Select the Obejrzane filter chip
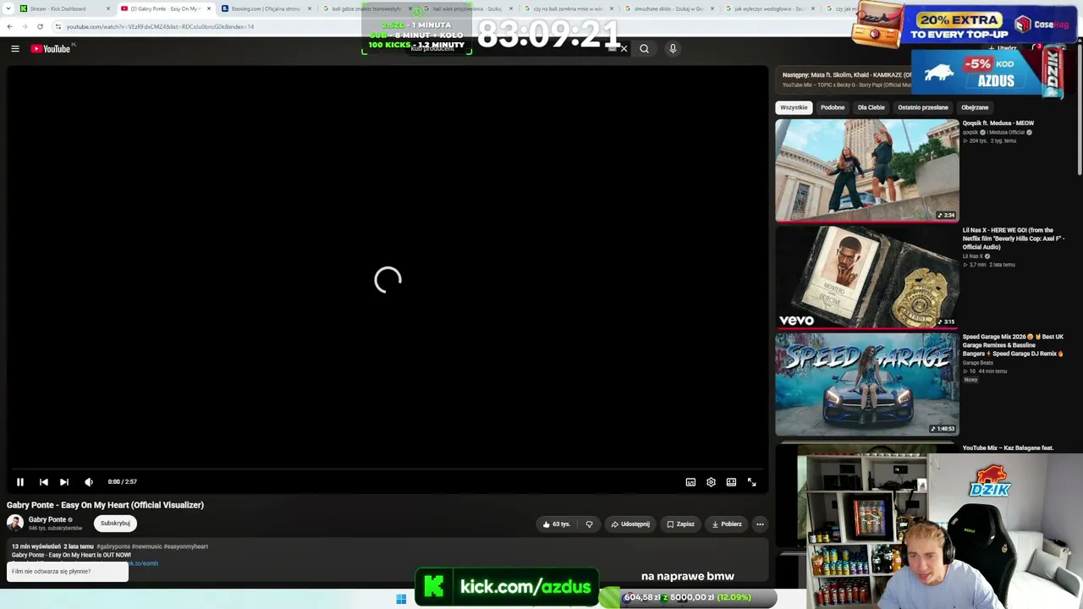 pyautogui.click(x=975, y=107)
